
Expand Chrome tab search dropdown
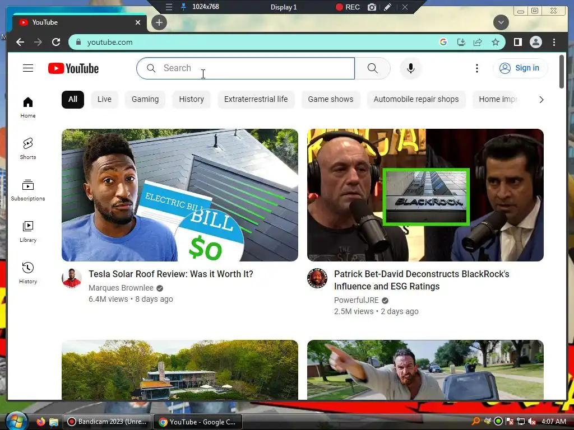tap(501, 22)
